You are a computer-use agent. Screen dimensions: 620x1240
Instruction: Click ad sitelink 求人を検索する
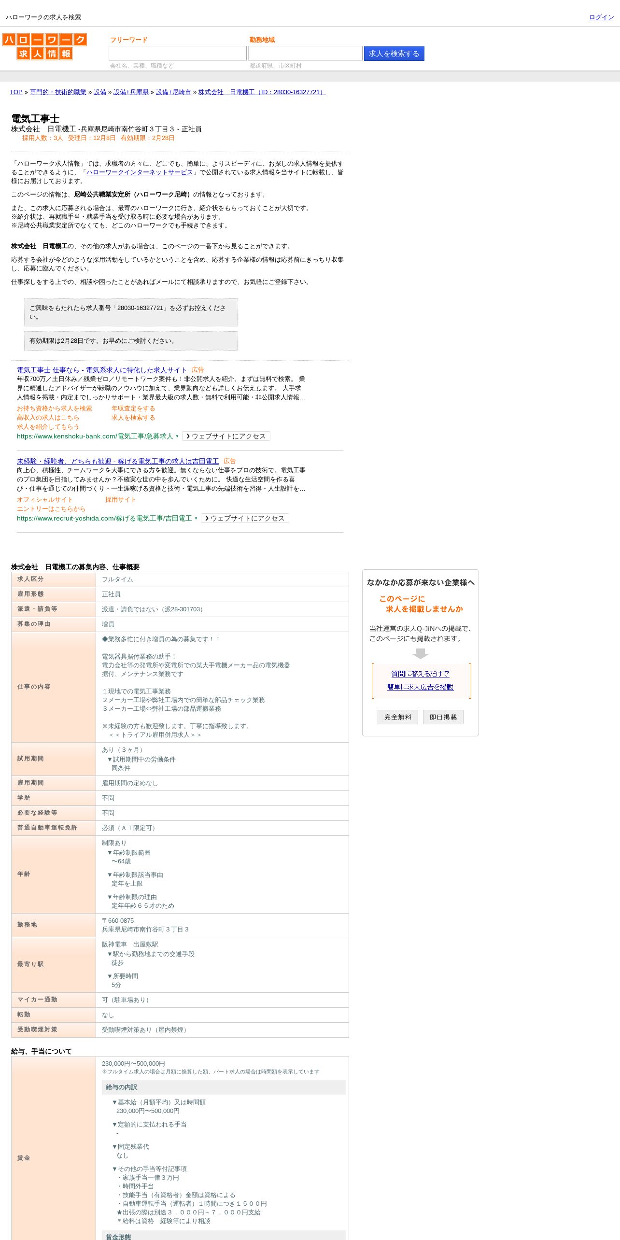click(133, 418)
